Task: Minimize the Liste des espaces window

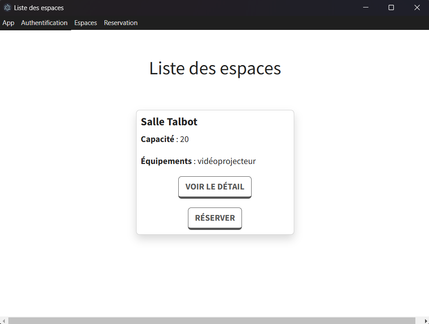Action: click(365, 7)
